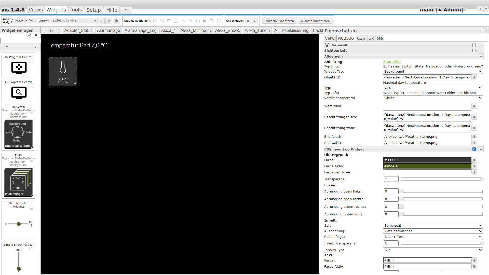489x275 pixels.
Task: Click the Objekt ID input field
Action: [427, 77]
